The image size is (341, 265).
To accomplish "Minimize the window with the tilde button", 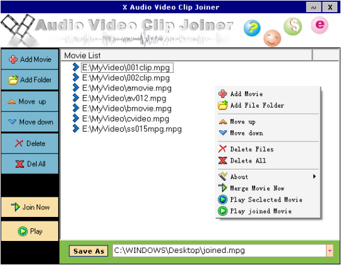I will point(313,7).
